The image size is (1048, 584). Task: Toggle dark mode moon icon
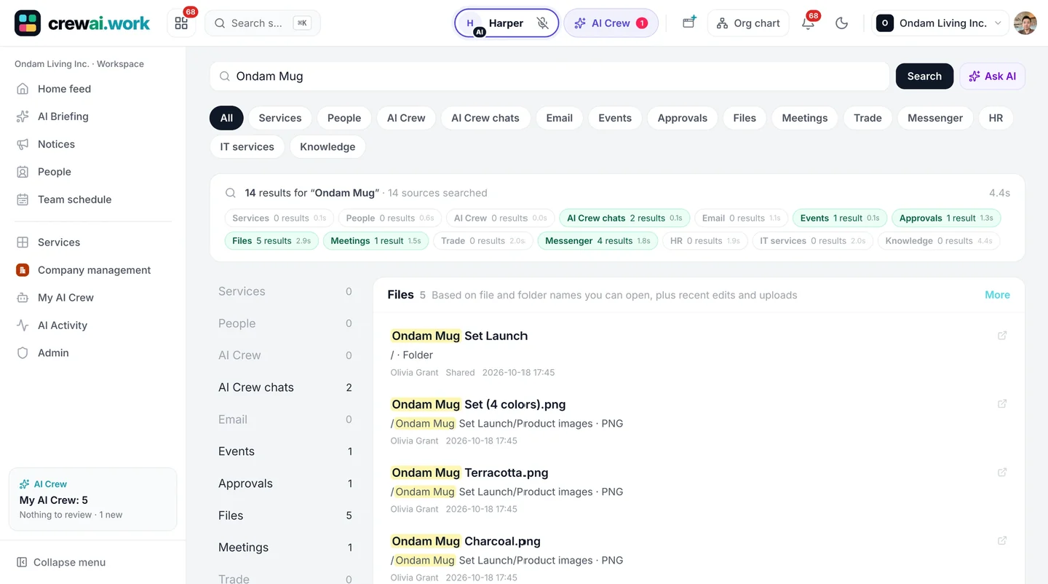pos(841,23)
